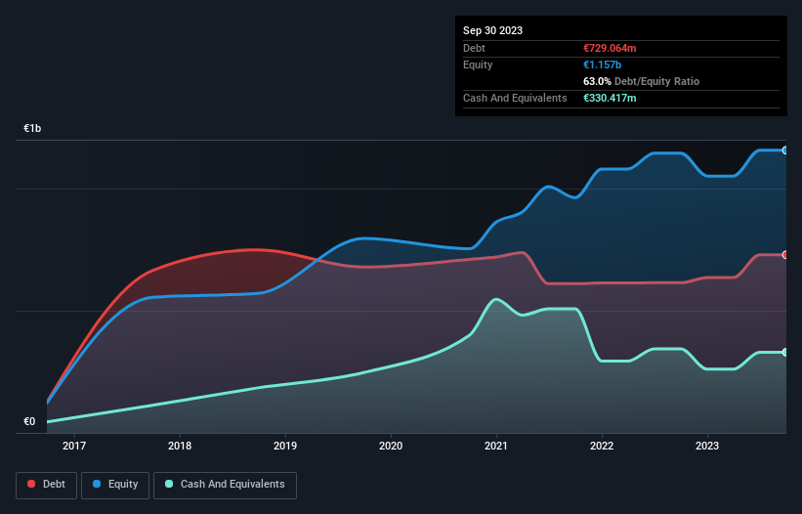Click the blue Equity legend dot
The image size is (802, 514).
[x=97, y=484]
